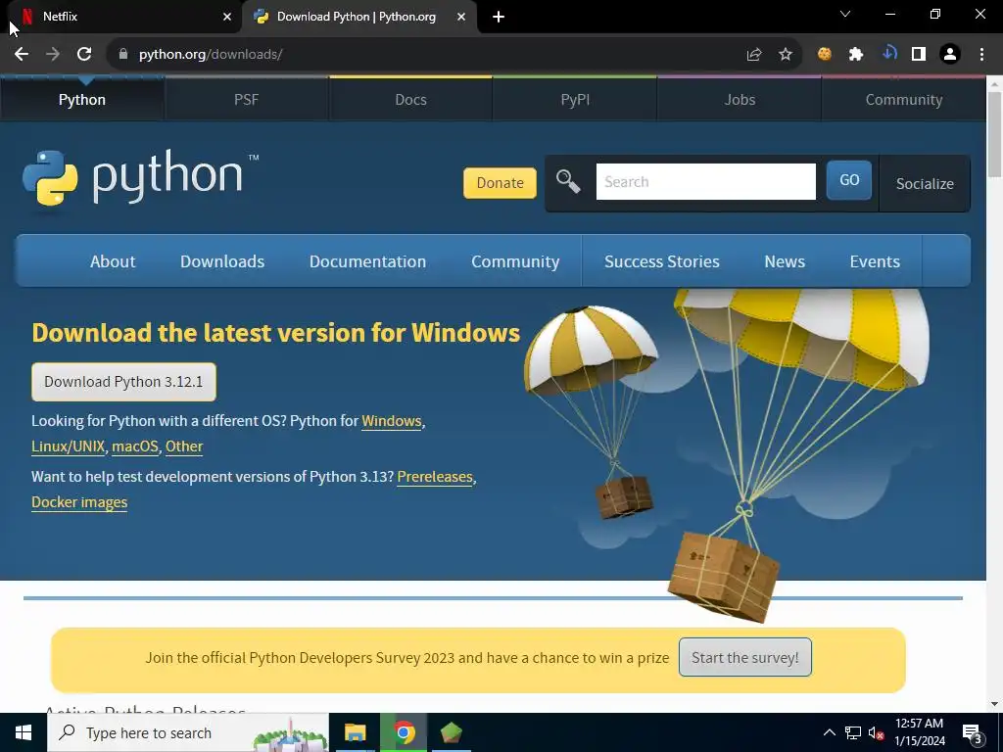Show hidden system tray icons
Image resolution: width=1003 pixels, height=752 pixels.
pyautogui.click(x=829, y=732)
